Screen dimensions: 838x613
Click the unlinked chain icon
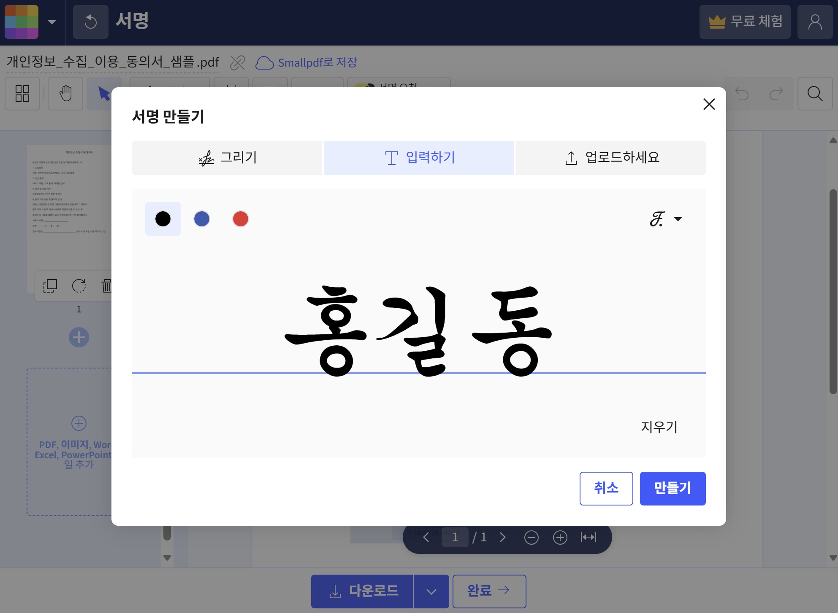(238, 63)
